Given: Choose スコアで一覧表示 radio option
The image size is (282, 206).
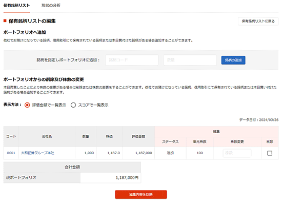Looking at the screenshot, I should coord(73,105).
